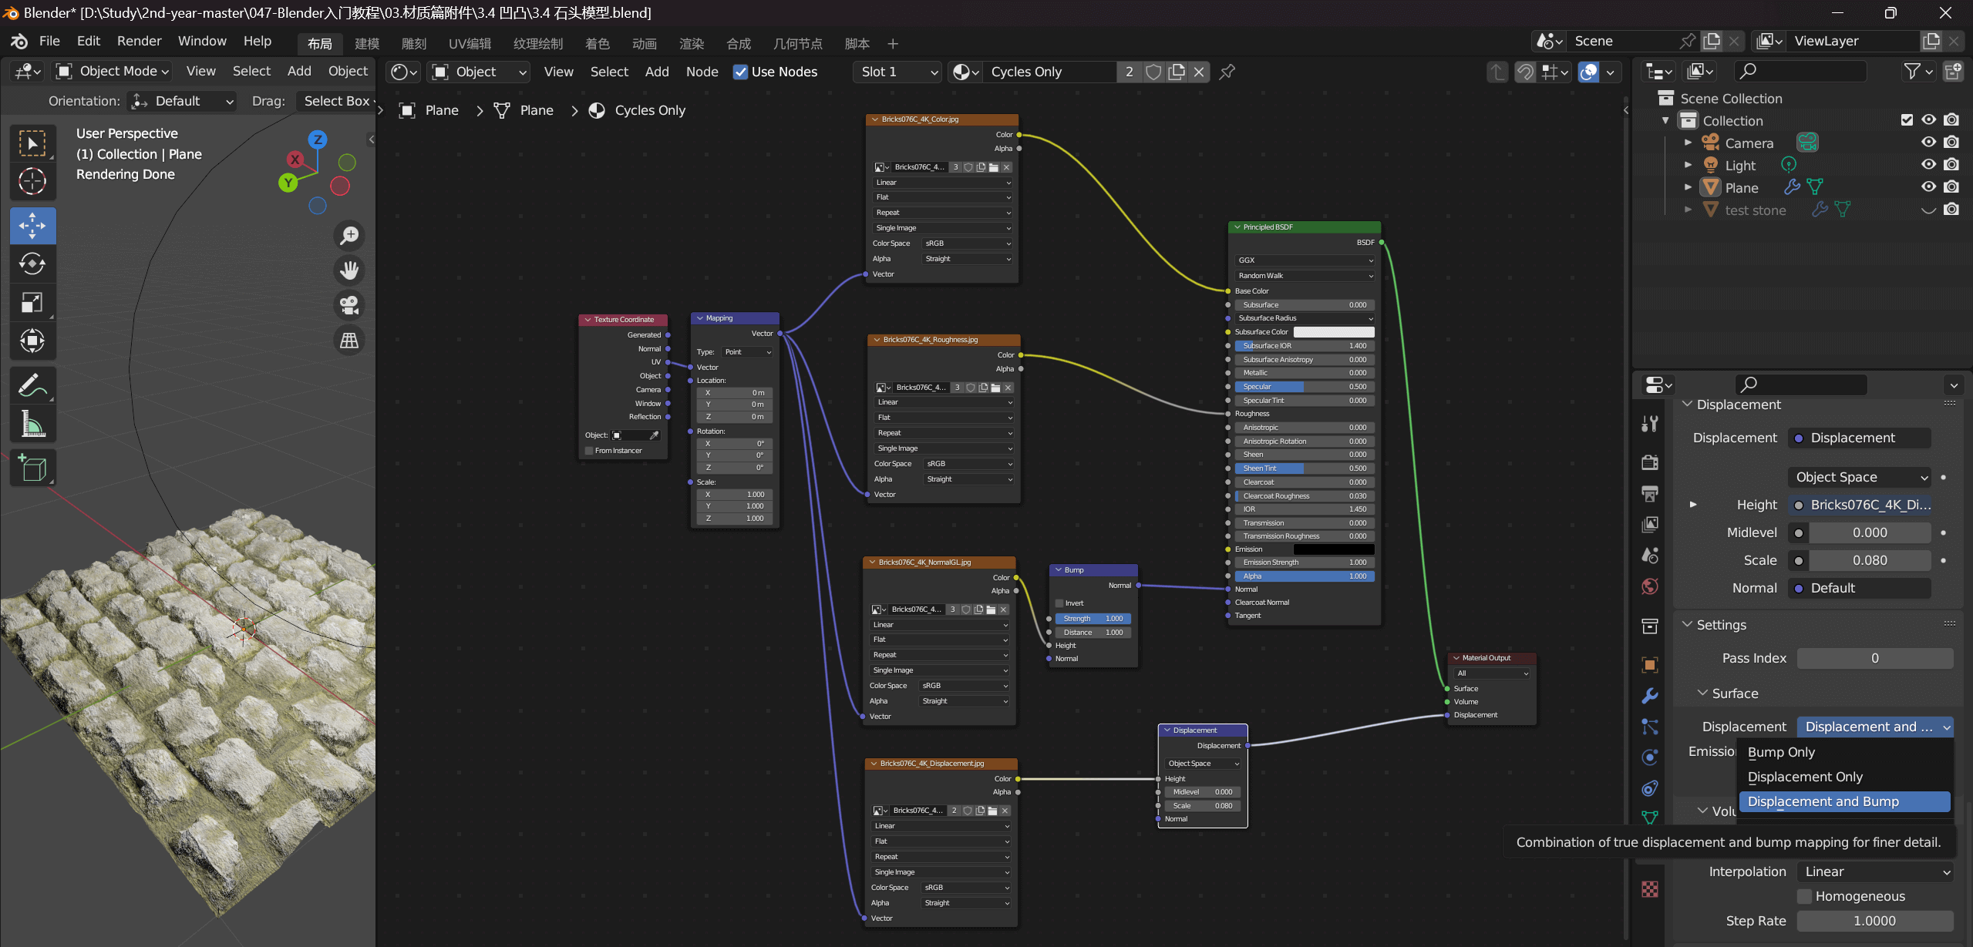Select the Move tool
The height and width of the screenshot is (947, 1973).
tap(32, 226)
